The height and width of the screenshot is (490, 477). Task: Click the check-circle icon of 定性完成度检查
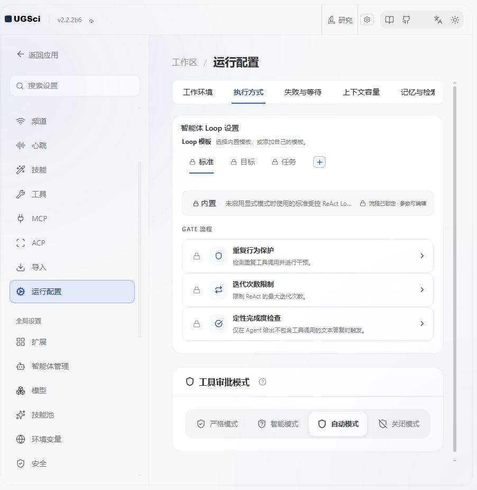coord(218,323)
